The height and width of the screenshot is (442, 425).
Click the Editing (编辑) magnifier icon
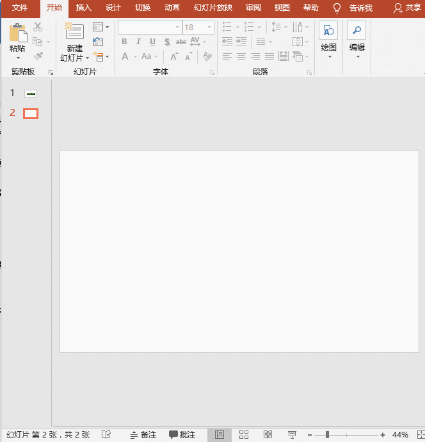pyautogui.click(x=357, y=31)
